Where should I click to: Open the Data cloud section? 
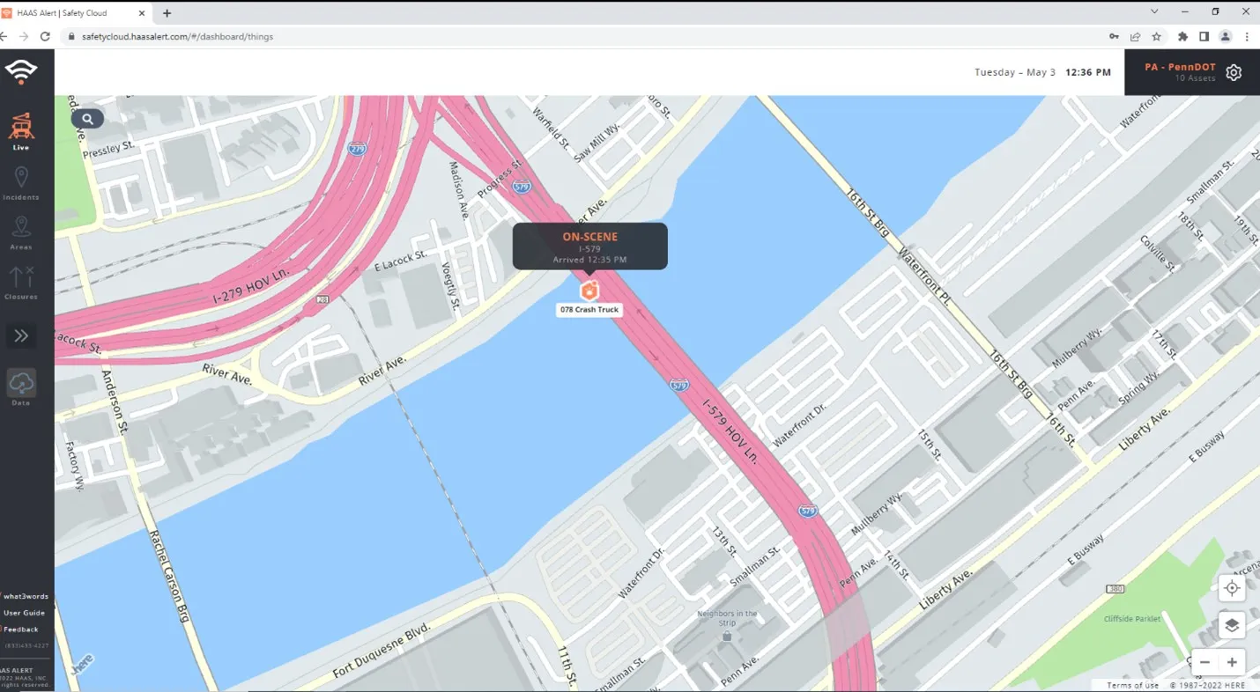(x=21, y=387)
